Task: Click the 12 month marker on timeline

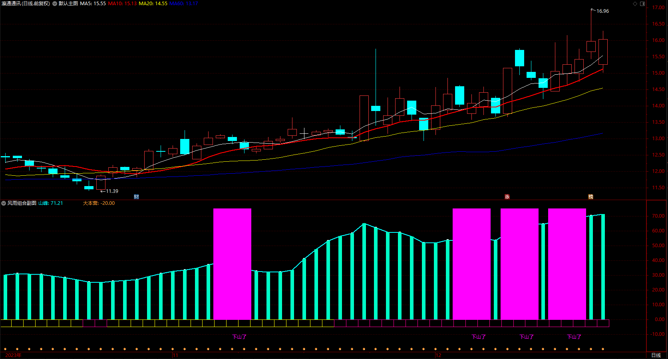Action: pyautogui.click(x=439, y=355)
